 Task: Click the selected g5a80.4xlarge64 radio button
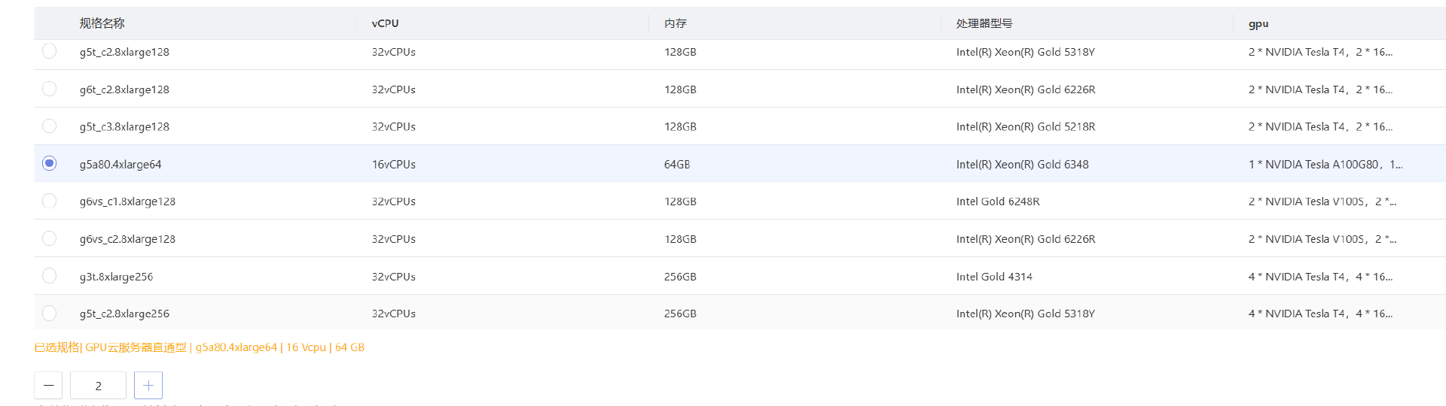[x=50, y=163]
